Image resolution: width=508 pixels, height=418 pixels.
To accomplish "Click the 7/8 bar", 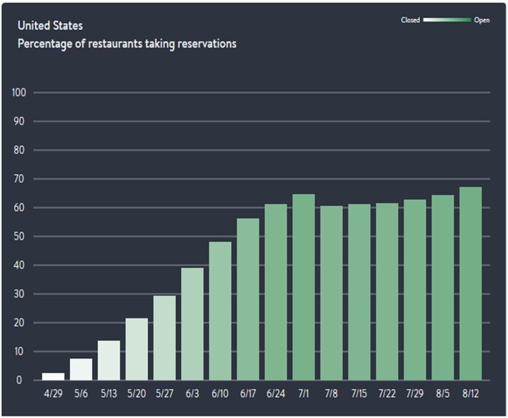I will [331, 293].
